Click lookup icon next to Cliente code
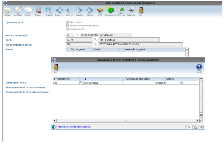Viewport: 224px width, 145px height. pos(95,40)
